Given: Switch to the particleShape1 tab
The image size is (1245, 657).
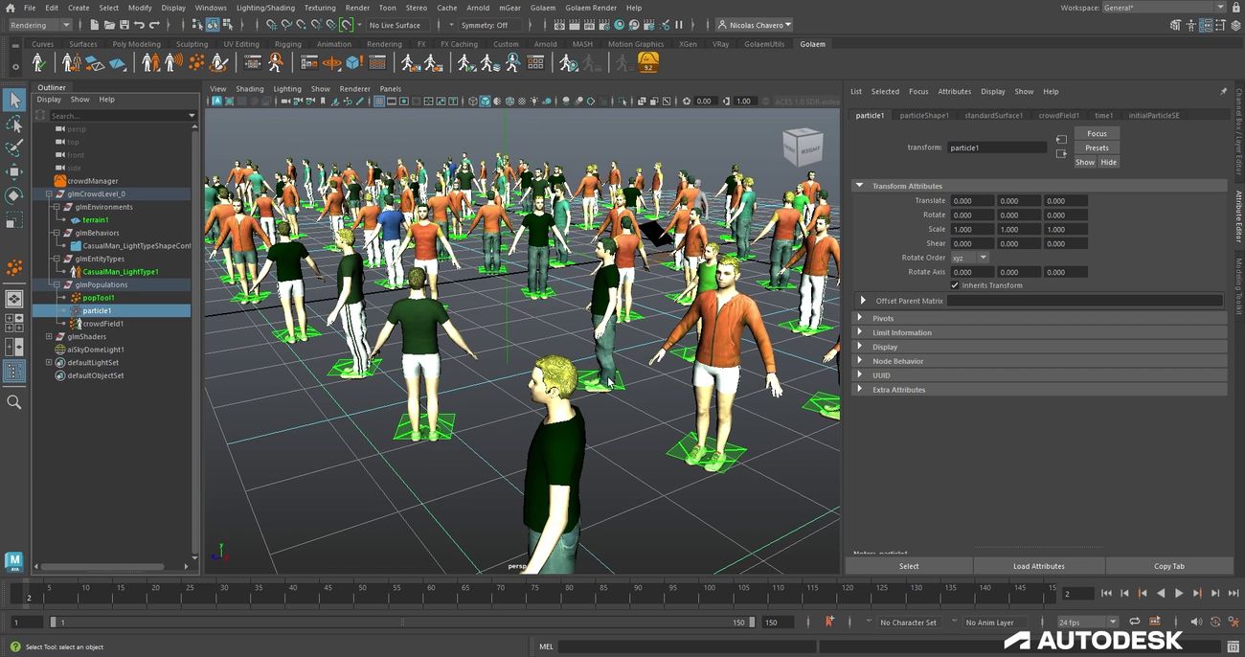Looking at the screenshot, I should click(x=924, y=115).
